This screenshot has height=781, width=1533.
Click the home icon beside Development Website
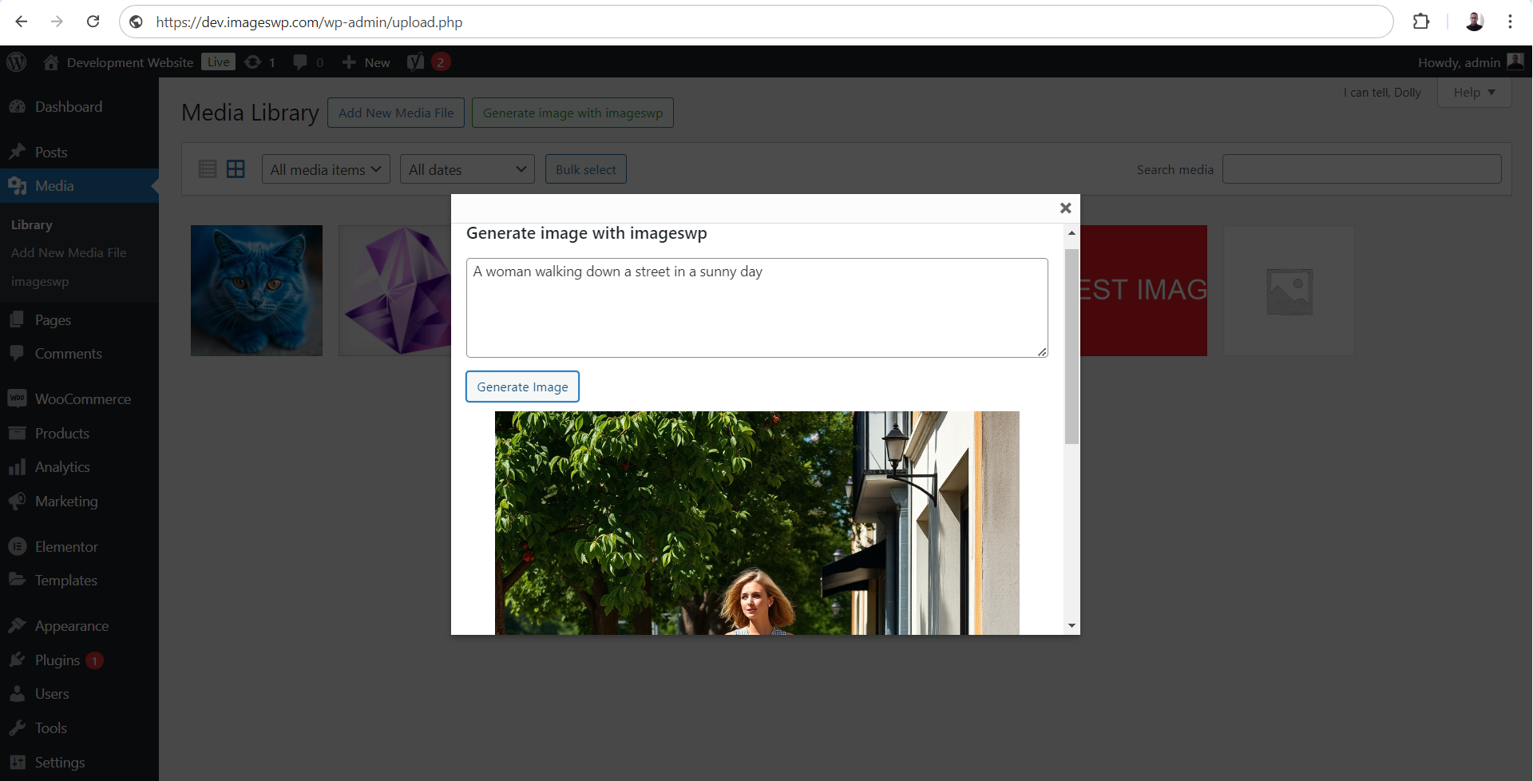coord(51,62)
